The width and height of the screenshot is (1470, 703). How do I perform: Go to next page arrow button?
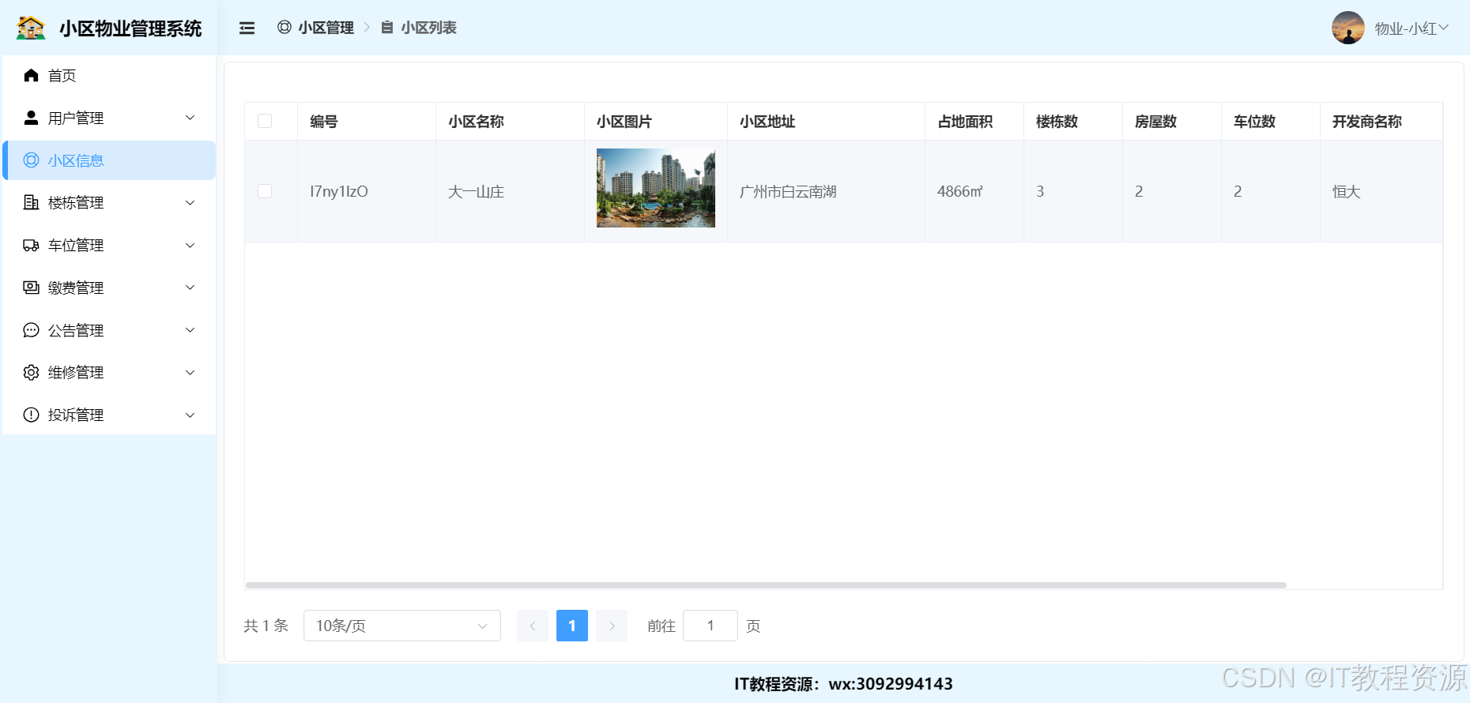point(612,626)
